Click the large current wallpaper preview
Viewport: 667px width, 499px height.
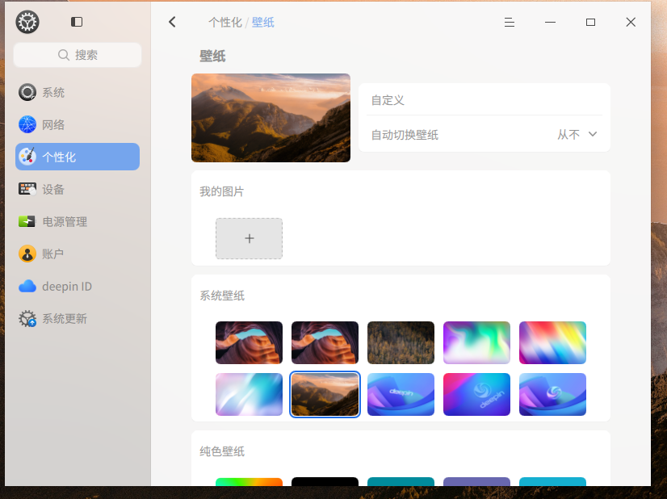[x=271, y=118]
